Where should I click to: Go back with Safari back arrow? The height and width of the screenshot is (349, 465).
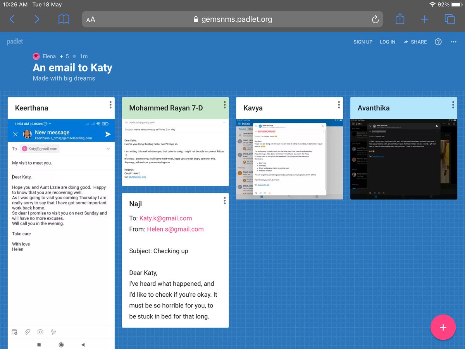pos(12,19)
